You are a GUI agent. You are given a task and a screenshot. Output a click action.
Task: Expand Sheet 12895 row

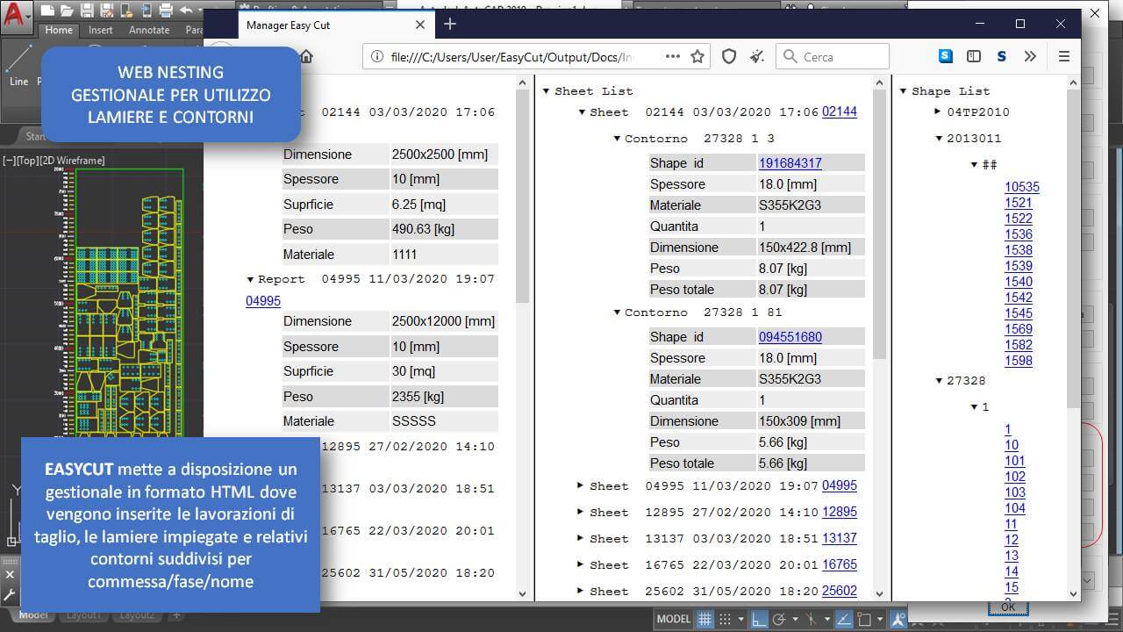[x=581, y=512]
